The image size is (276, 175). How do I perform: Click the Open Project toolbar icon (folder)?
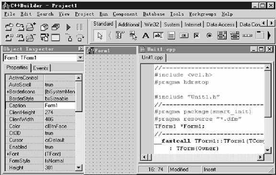(9, 27)
